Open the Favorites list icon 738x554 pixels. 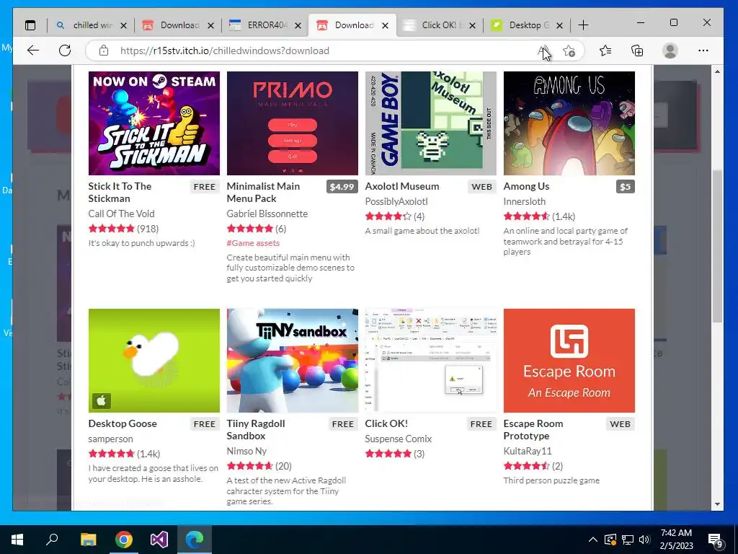pos(605,50)
